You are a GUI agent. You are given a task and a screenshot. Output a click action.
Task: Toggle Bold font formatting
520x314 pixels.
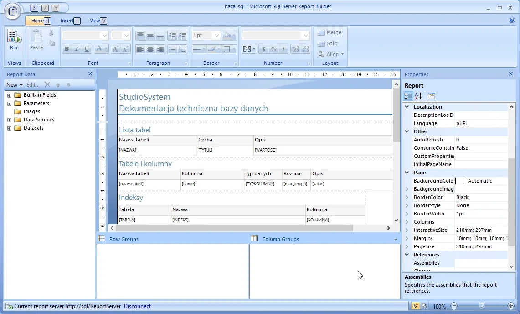[x=67, y=49]
